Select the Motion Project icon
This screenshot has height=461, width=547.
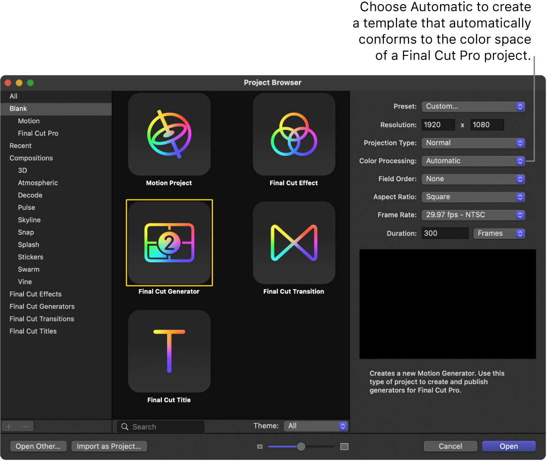(169, 134)
